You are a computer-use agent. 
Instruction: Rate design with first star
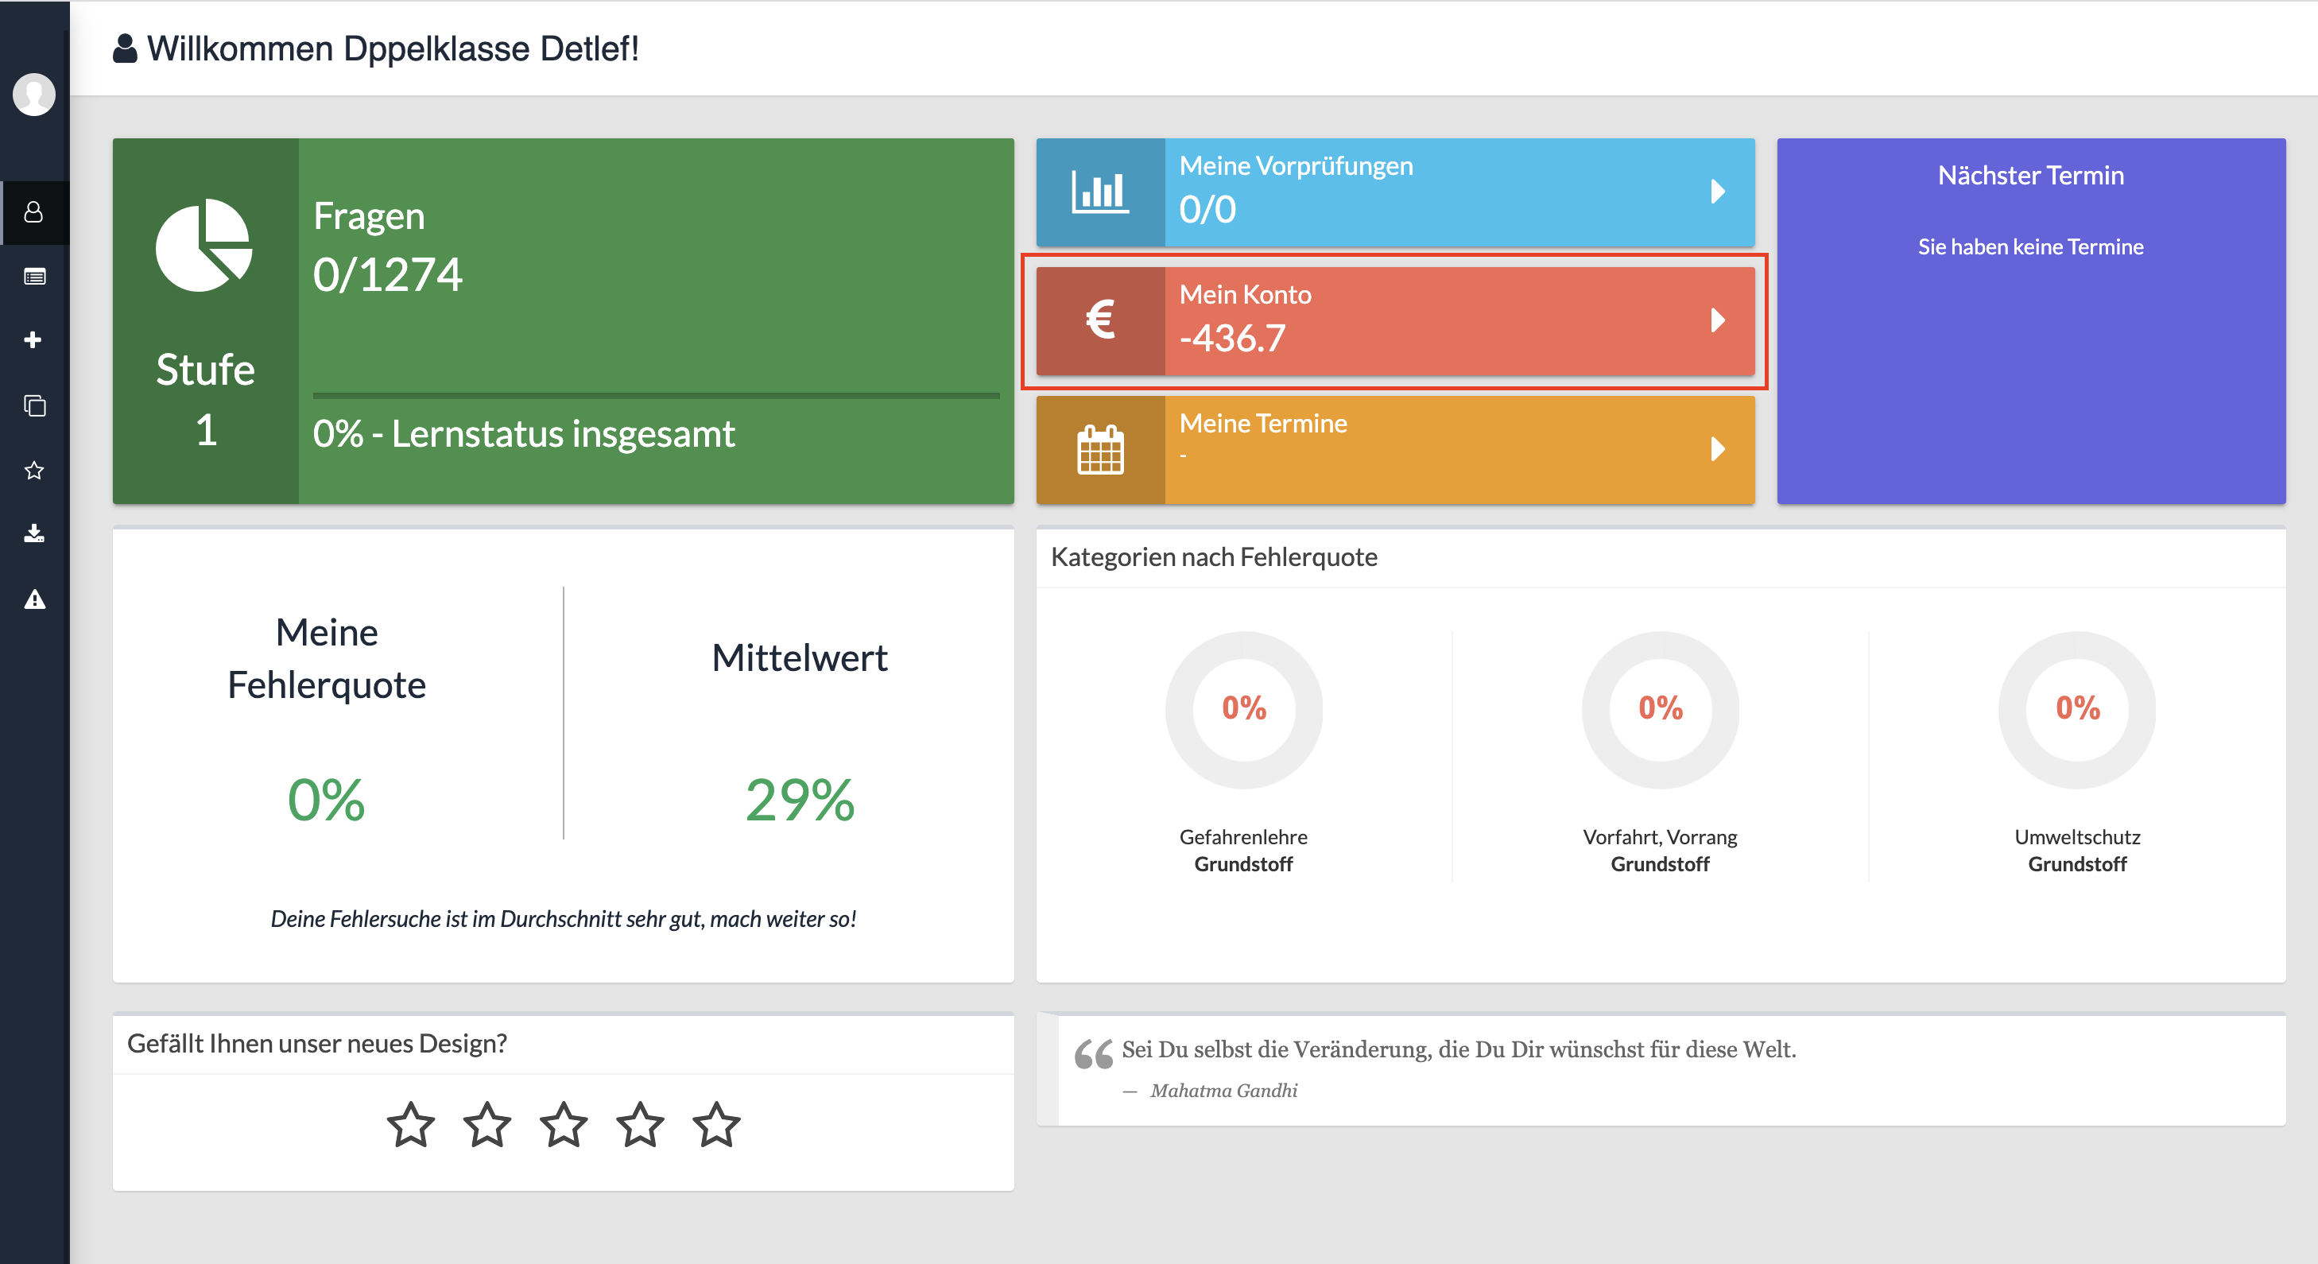(x=410, y=1125)
